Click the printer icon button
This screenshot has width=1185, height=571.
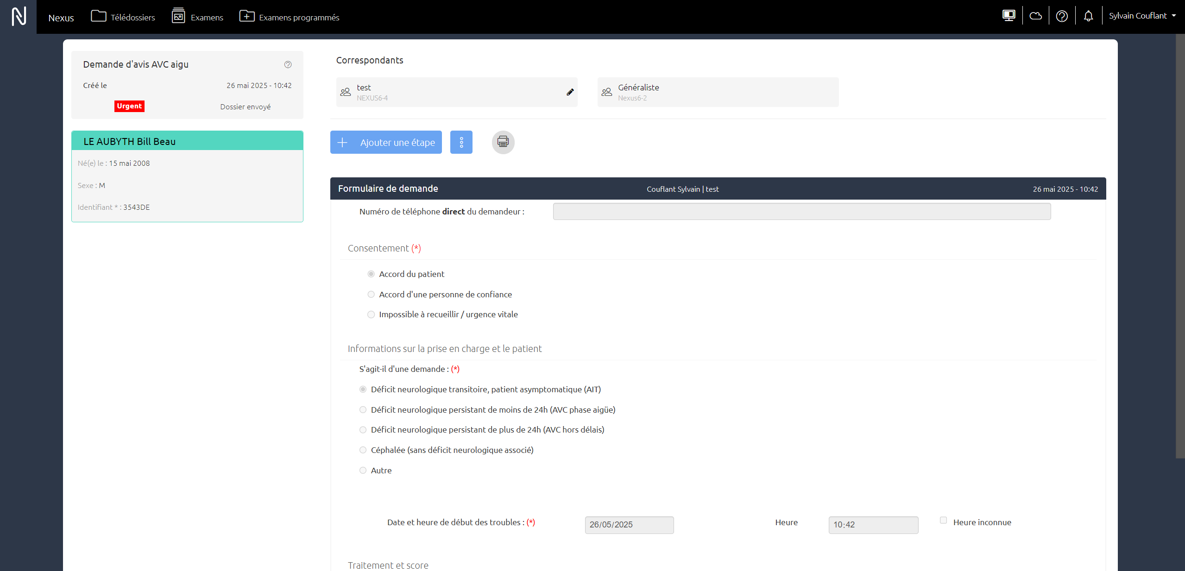pyautogui.click(x=503, y=142)
